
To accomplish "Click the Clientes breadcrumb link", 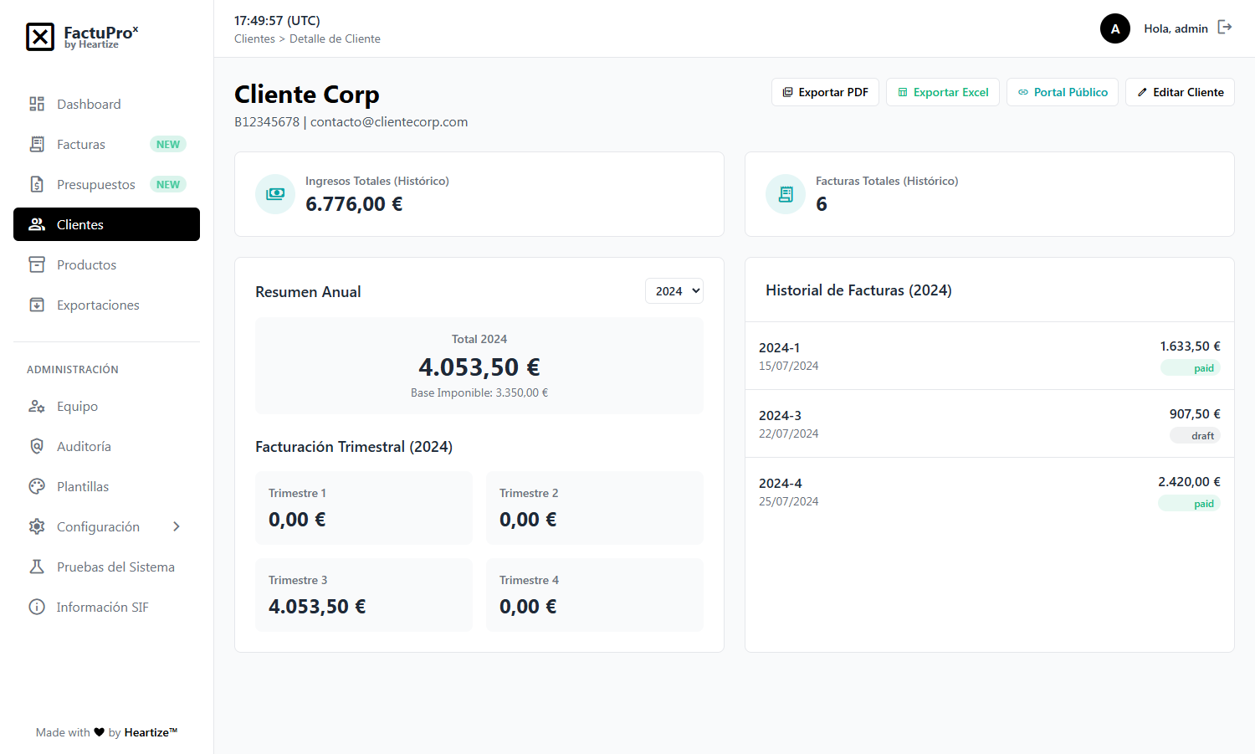I will click(254, 39).
